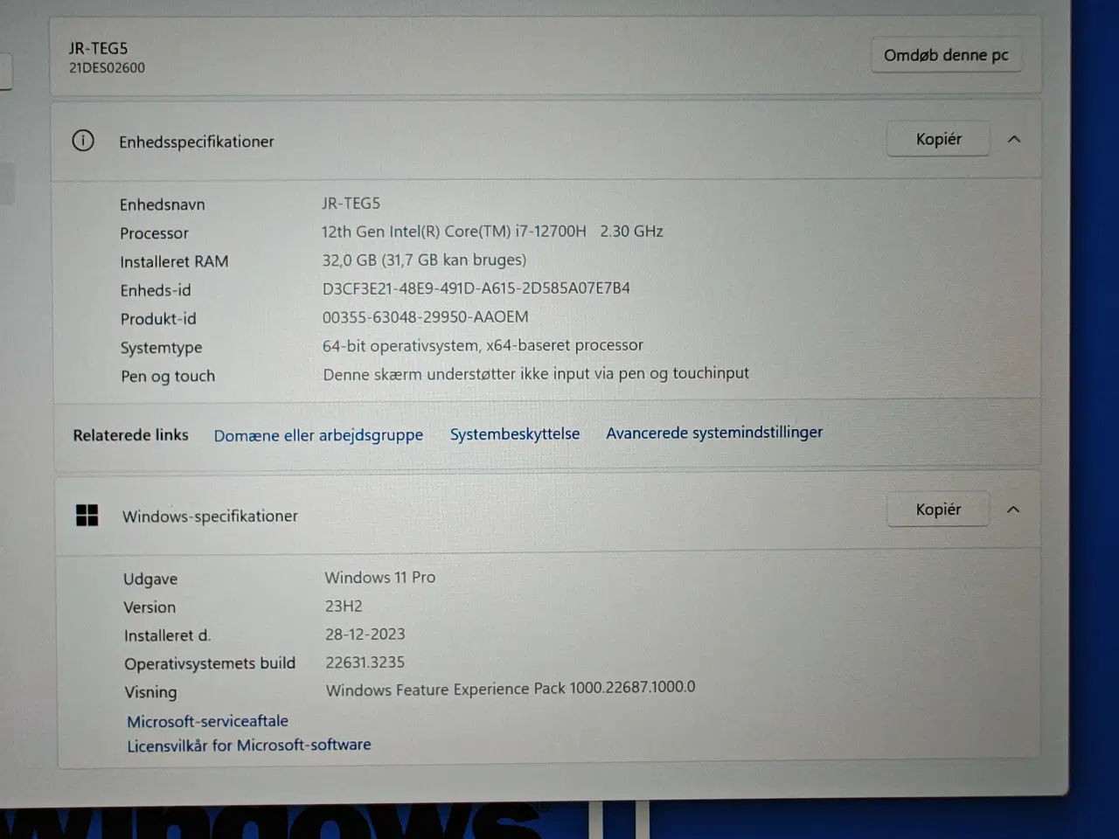Open the Microsoft-serviceaftale link

(x=207, y=721)
